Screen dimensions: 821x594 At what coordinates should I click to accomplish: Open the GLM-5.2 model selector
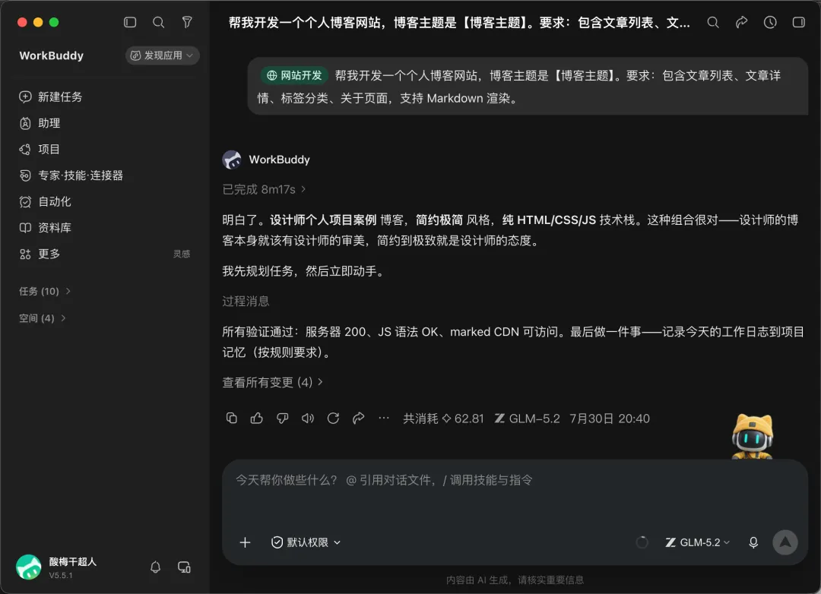click(697, 542)
